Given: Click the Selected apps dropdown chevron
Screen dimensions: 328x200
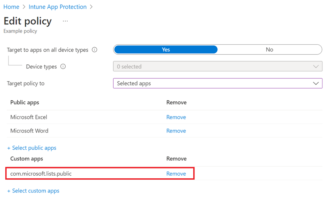Looking at the screenshot, I should click(316, 83).
